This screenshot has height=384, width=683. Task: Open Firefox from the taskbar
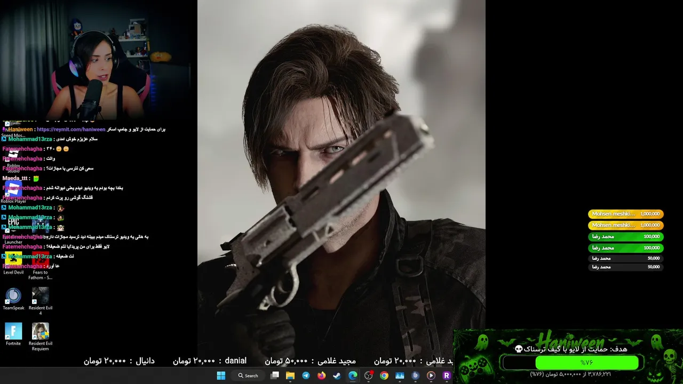click(x=321, y=375)
